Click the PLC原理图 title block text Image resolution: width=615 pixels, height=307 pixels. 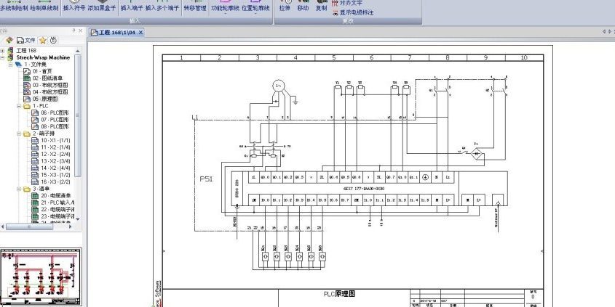339,294
